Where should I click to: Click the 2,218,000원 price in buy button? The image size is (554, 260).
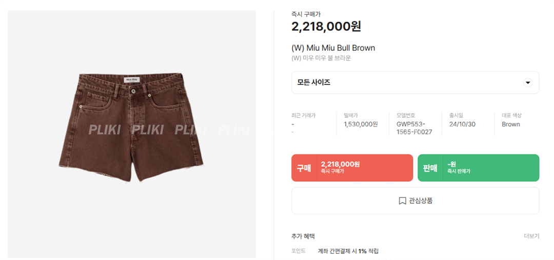pyautogui.click(x=340, y=164)
